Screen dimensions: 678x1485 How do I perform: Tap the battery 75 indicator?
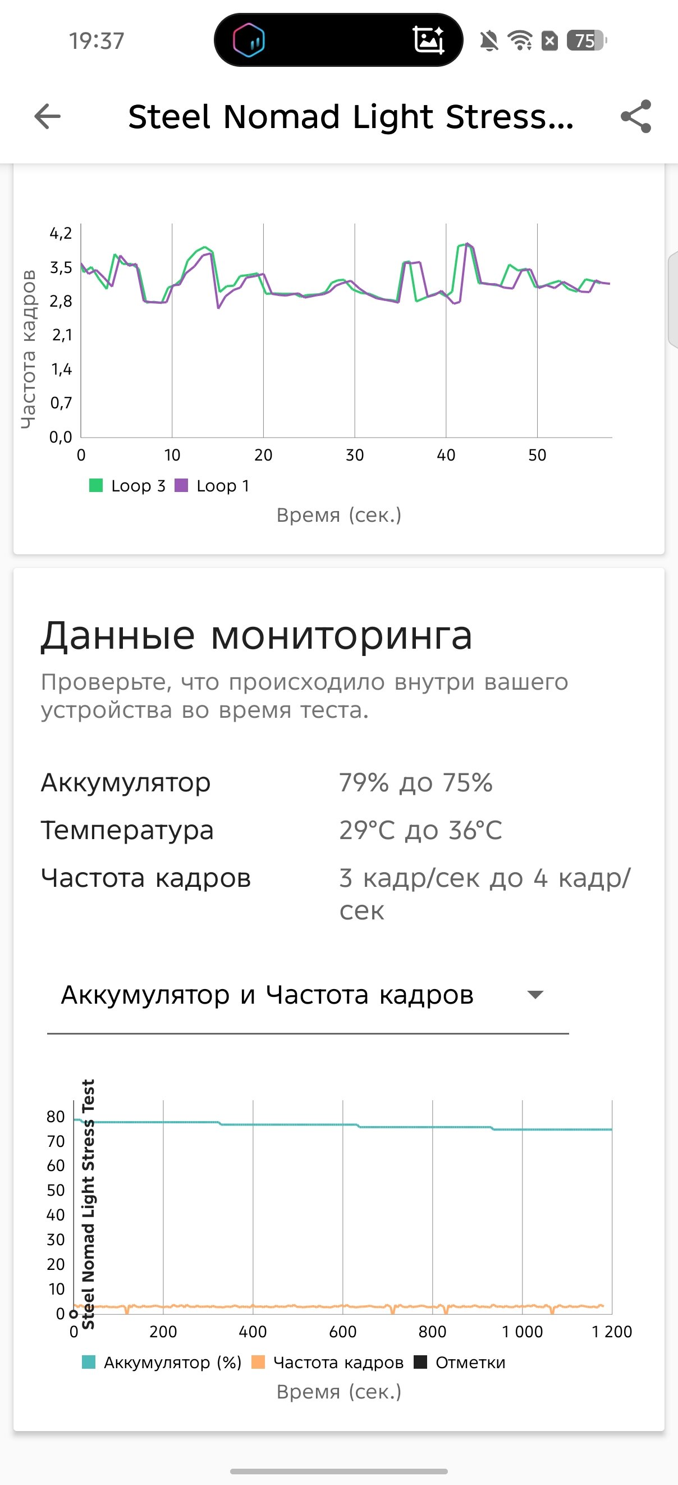click(x=587, y=41)
